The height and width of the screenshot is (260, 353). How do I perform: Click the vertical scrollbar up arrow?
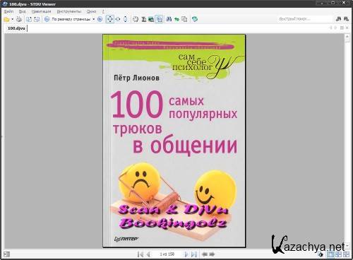tap(347, 37)
